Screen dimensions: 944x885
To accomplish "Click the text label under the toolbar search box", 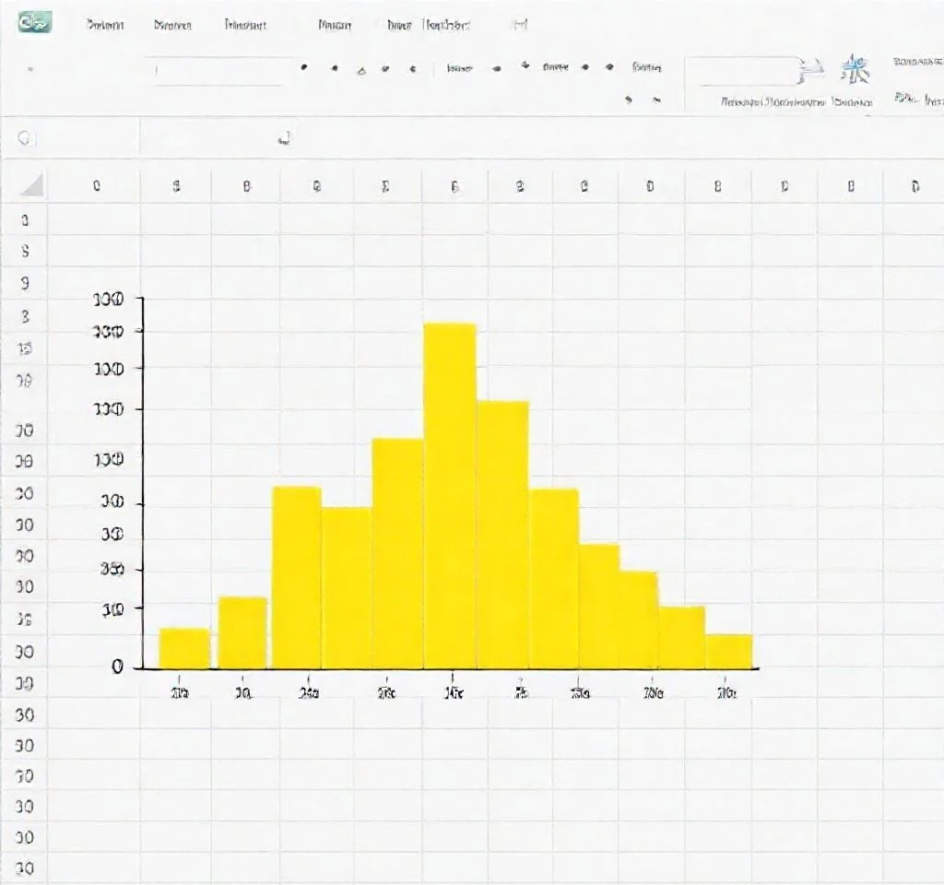I will [773, 102].
